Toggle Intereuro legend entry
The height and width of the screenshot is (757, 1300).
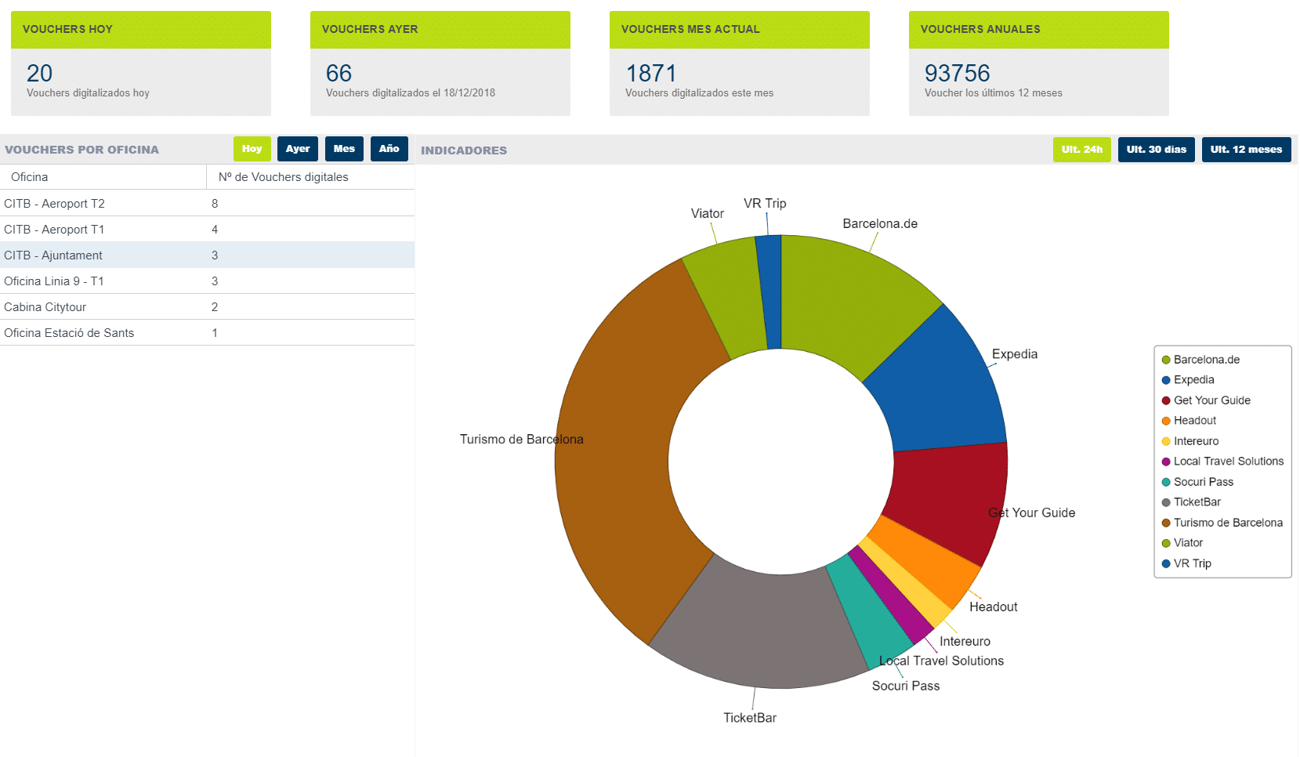(x=1190, y=441)
